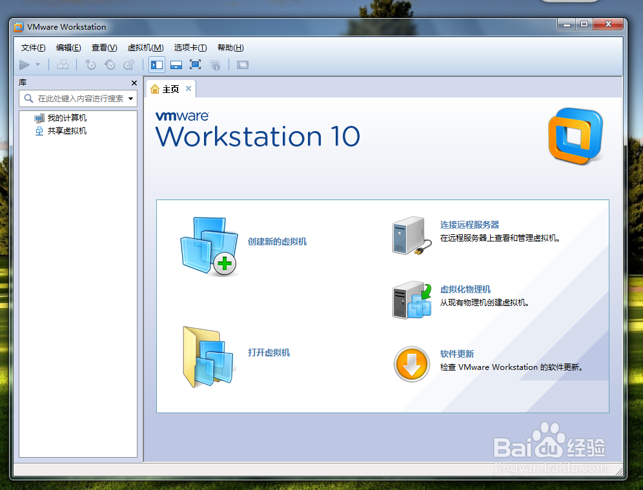Viewport: 643px width, 490px height.
Task: Click the Unity mode toolbar icon
Action: coord(215,65)
